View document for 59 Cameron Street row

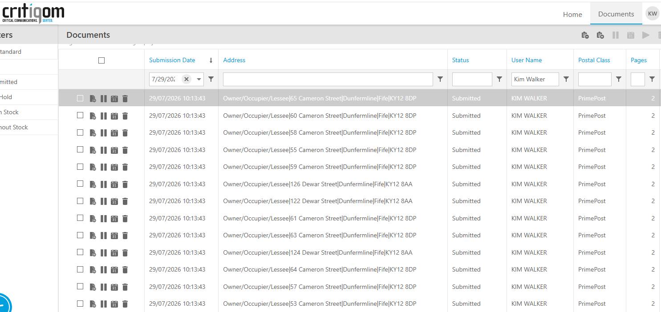[x=93, y=167]
